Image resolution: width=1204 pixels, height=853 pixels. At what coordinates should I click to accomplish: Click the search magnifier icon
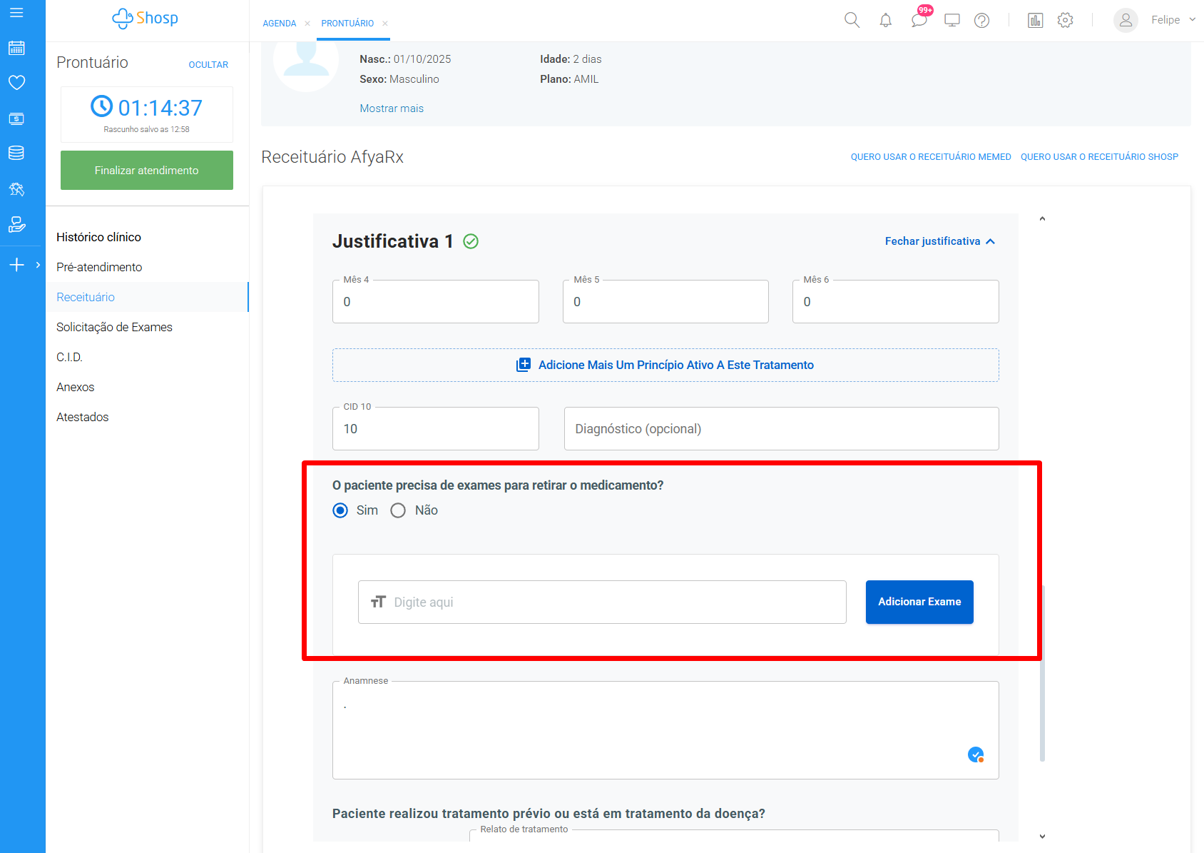tap(852, 20)
